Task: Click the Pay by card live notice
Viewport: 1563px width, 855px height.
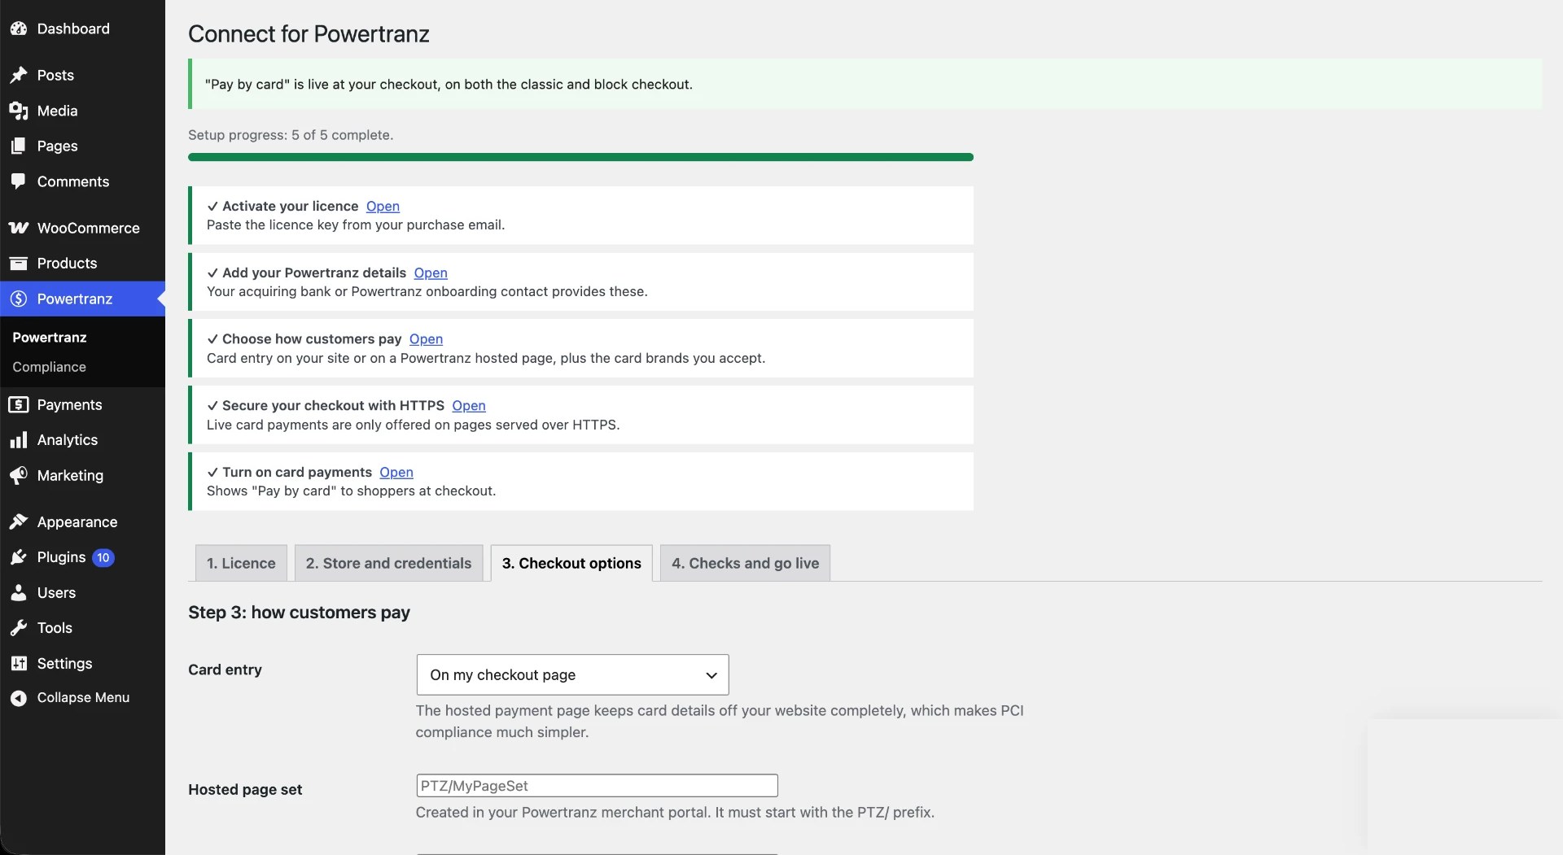Action: click(865, 84)
